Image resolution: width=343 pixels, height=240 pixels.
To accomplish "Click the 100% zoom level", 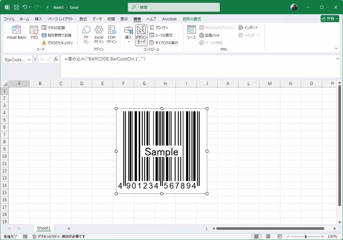I will (x=332, y=237).
